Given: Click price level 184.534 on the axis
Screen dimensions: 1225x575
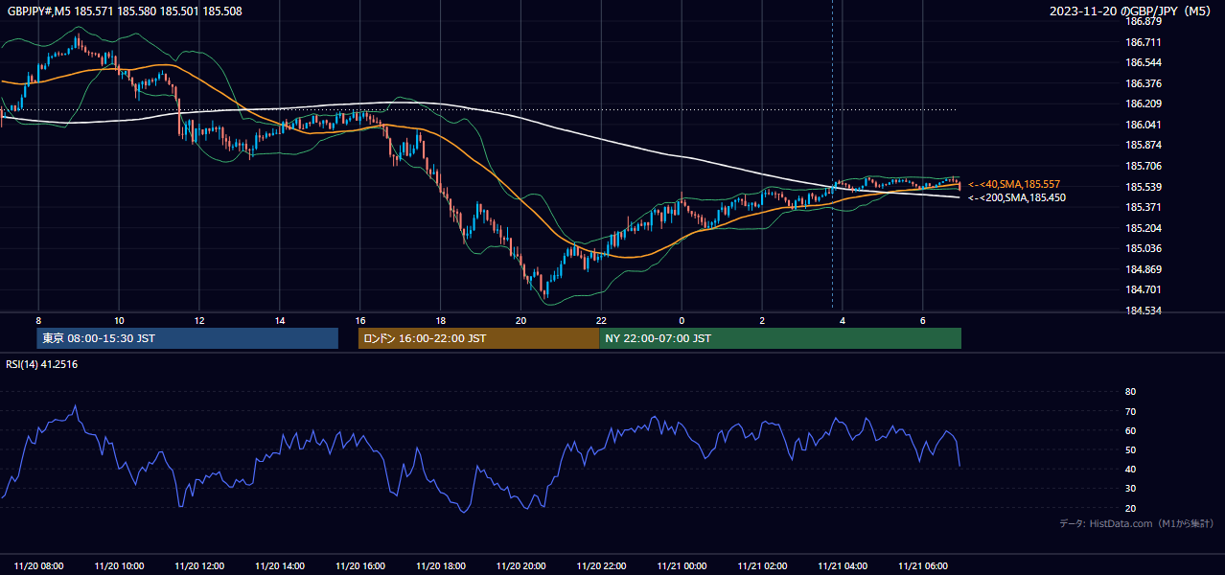Looking at the screenshot, I should [x=1144, y=310].
